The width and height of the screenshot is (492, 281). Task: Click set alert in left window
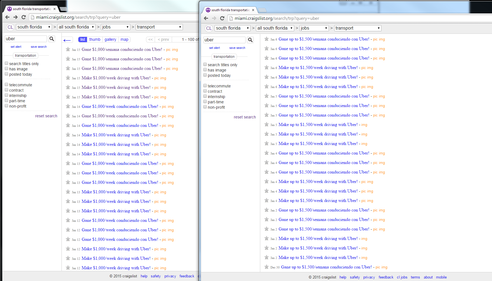coord(16,47)
